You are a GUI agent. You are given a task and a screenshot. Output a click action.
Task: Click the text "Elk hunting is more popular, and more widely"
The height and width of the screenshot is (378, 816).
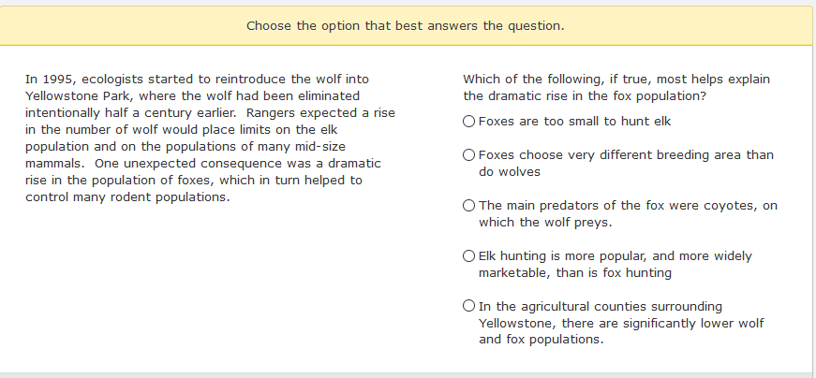pyautogui.click(x=616, y=255)
